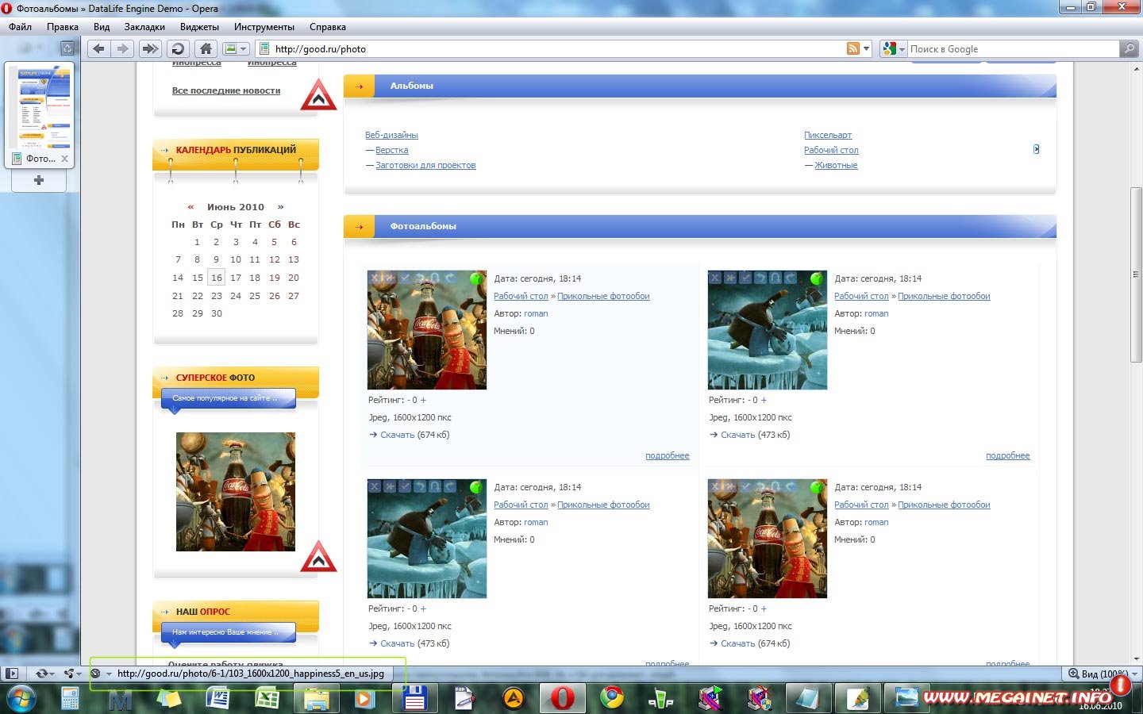
Task: Click the page vertical scrollbar thumb
Action: [x=1136, y=274]
